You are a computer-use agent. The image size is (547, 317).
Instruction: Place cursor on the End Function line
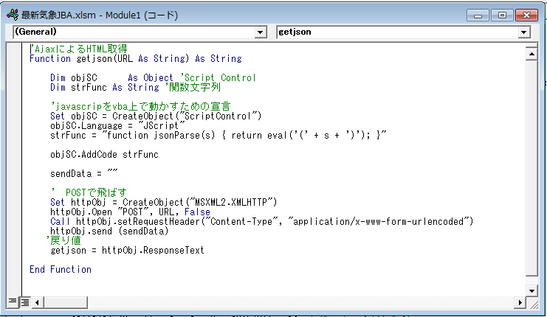tap(61, 269)
